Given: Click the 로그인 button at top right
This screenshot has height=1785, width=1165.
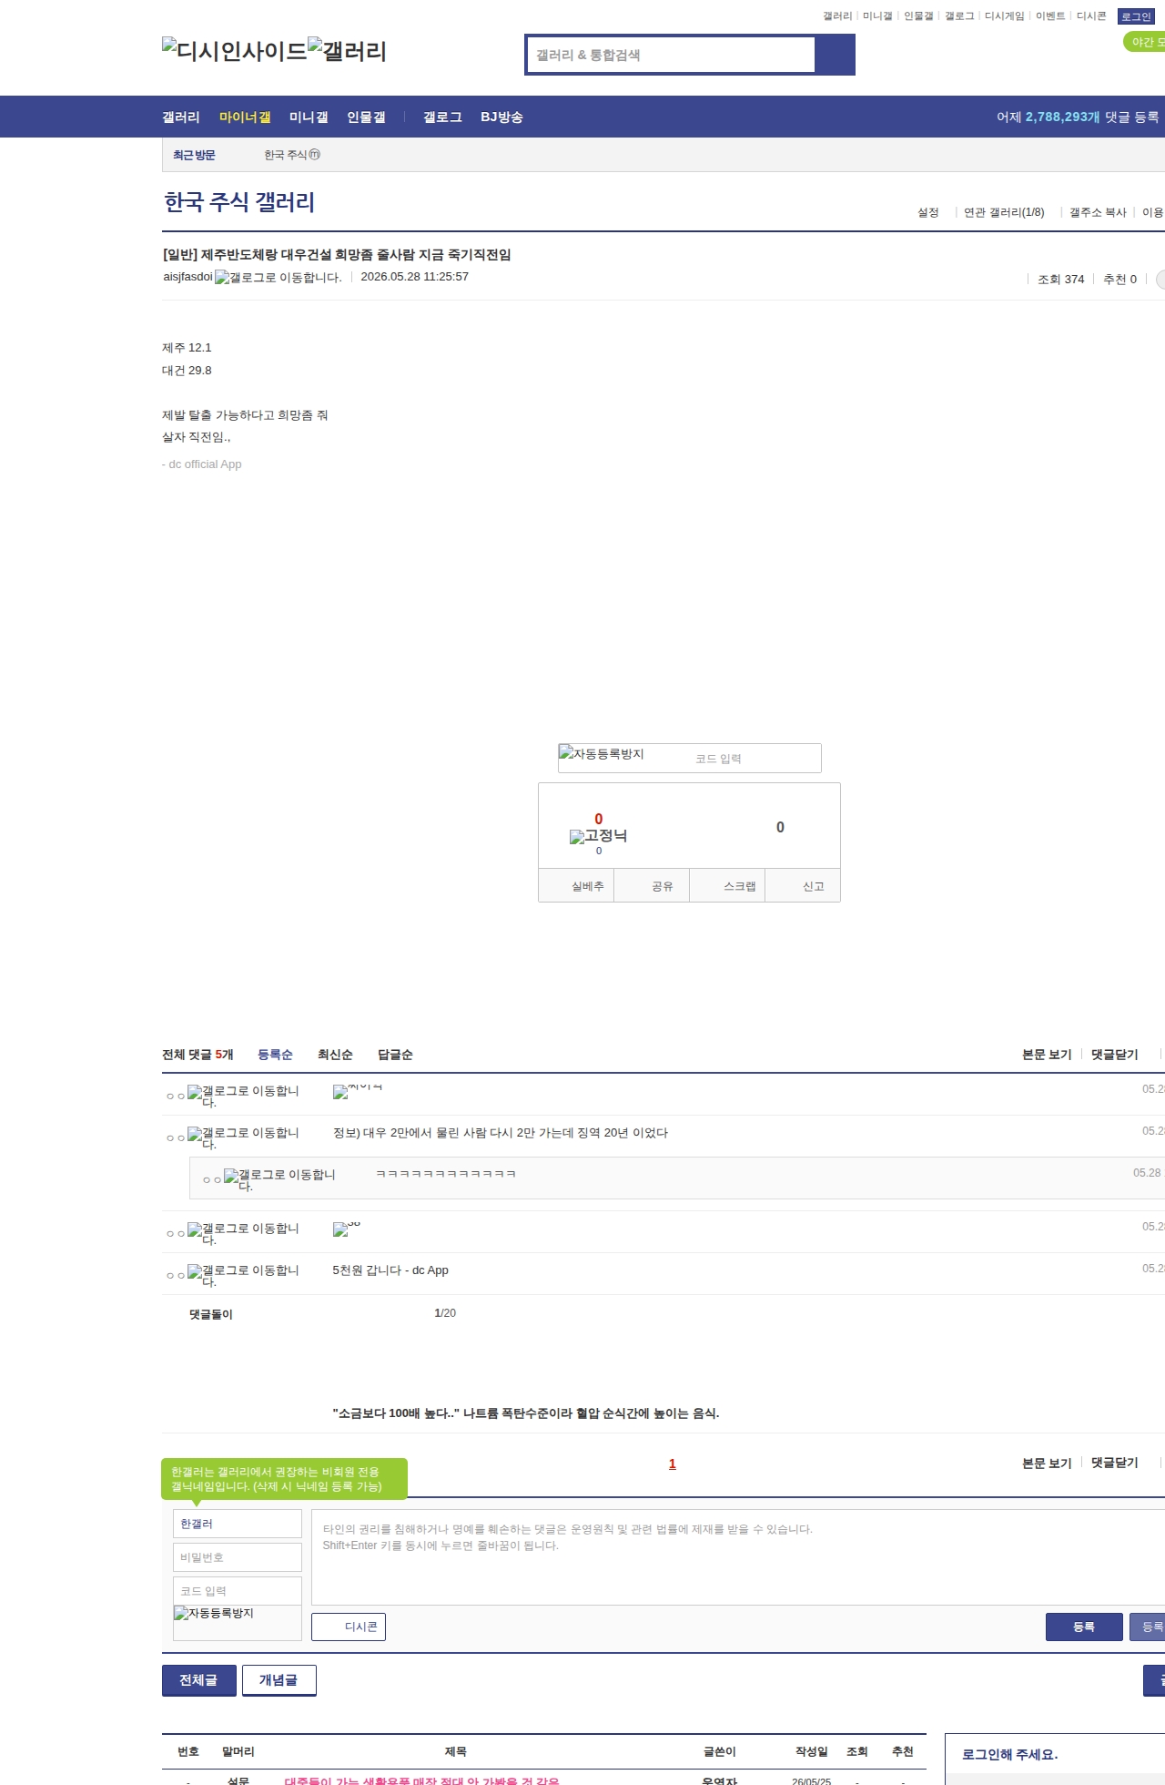Looking at the screenshot, I should tap(1136, 16).
